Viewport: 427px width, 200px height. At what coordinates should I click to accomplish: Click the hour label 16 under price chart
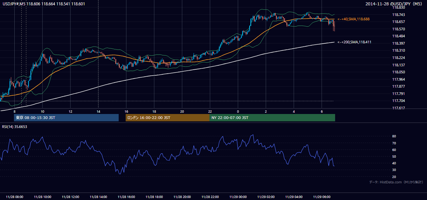pyautogui.click(x=126, y=111)
